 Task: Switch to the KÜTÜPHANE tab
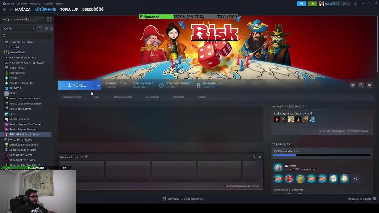(45, 9)
